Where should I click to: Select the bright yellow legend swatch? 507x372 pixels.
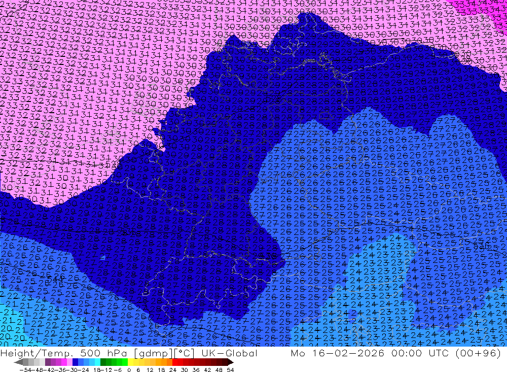[x=130, y=362]
